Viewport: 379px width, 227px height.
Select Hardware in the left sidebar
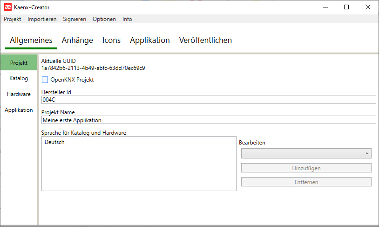(x=19, y=94)
